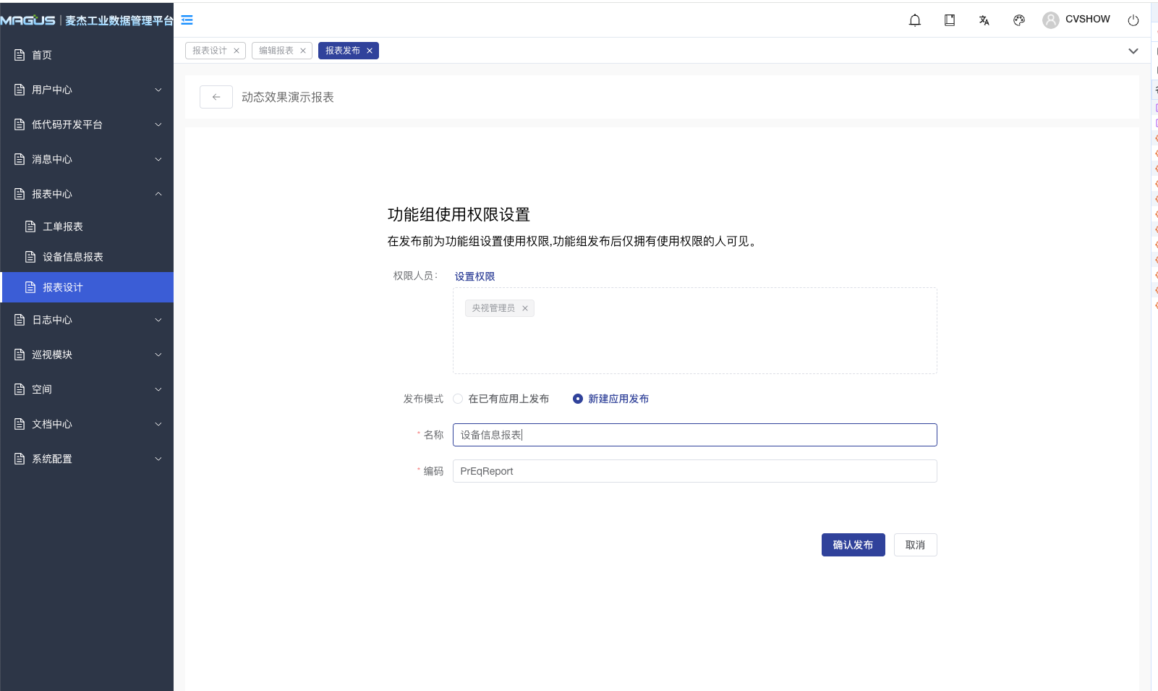Screen dimensions: 1158x691
Task: Click the 功能组使用权限设置 heading
Action: (x=459, y=215)
